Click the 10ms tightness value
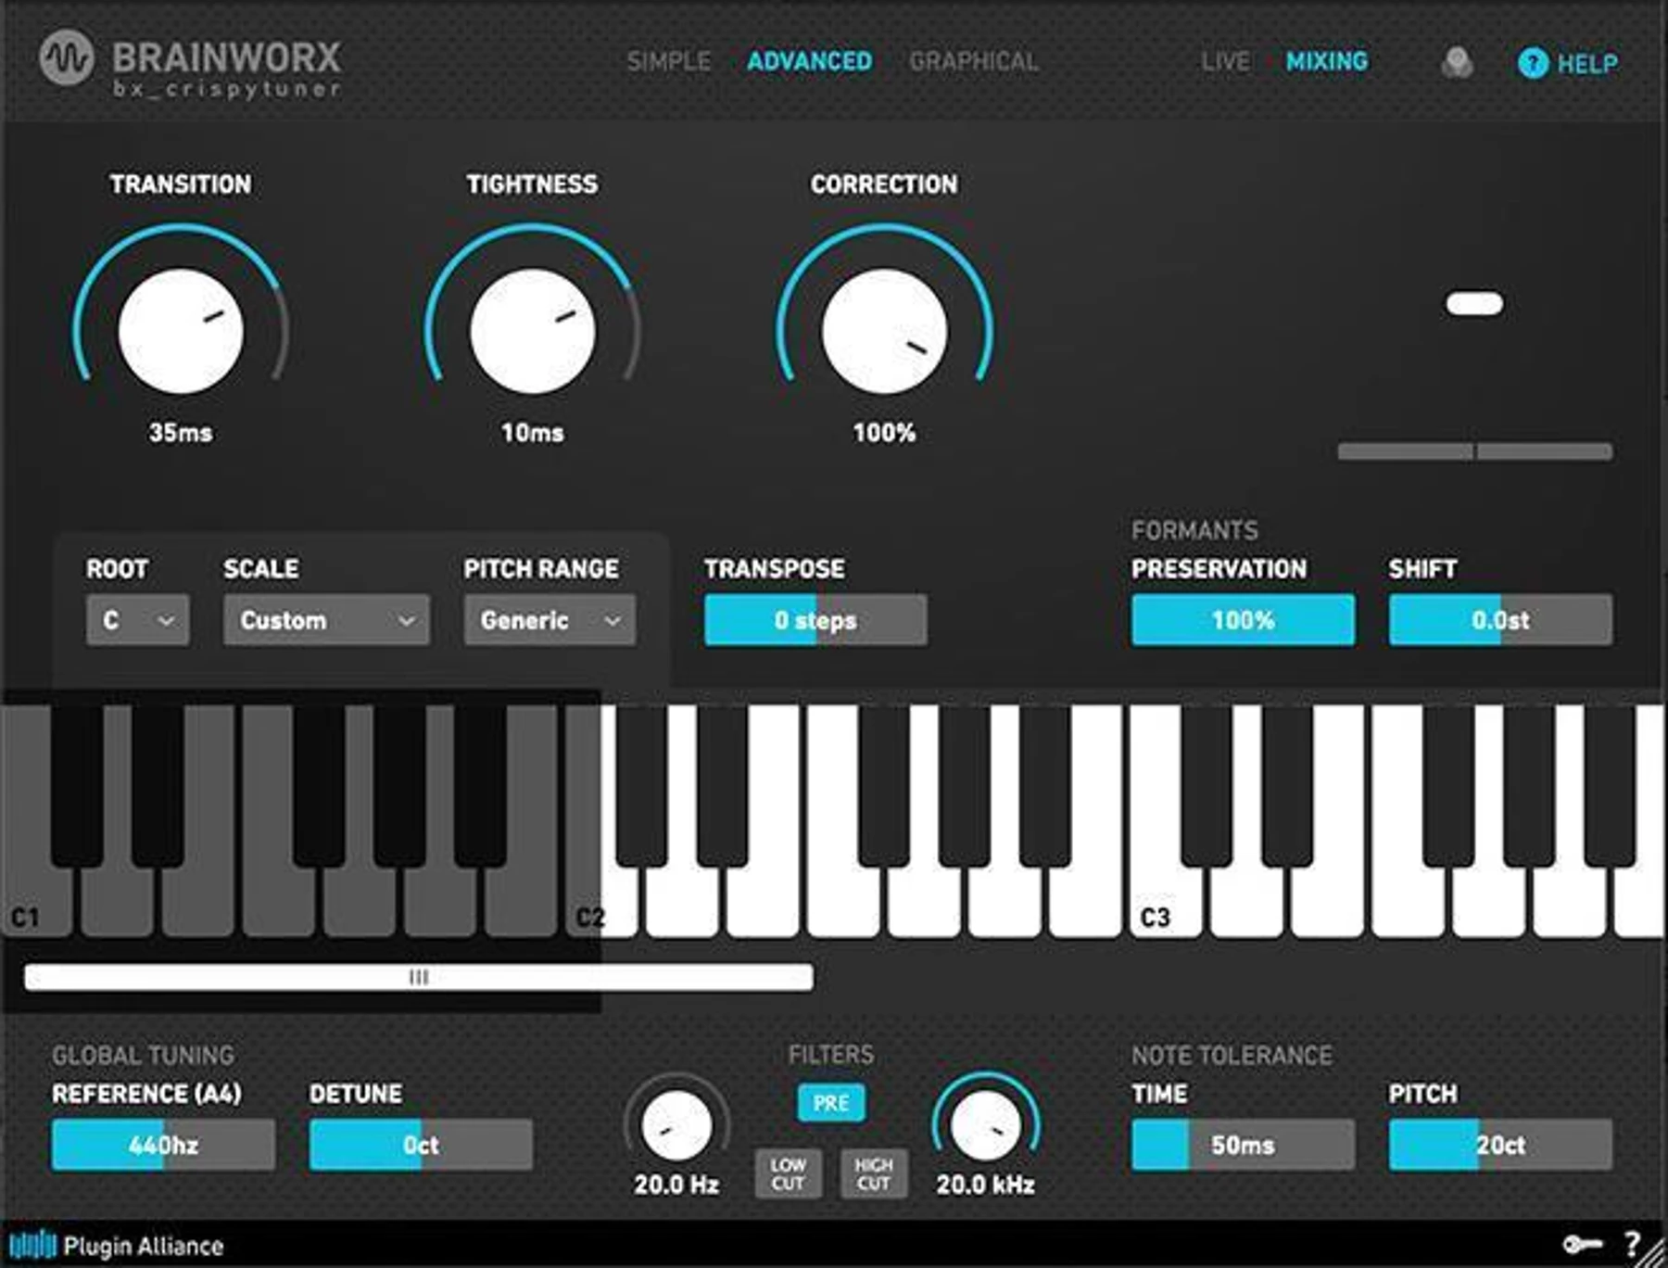The image size is (1668, 1268). point(533,433)
